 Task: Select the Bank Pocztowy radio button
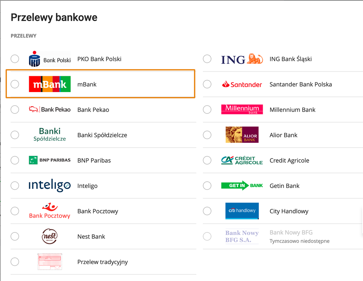click(15, 211)
